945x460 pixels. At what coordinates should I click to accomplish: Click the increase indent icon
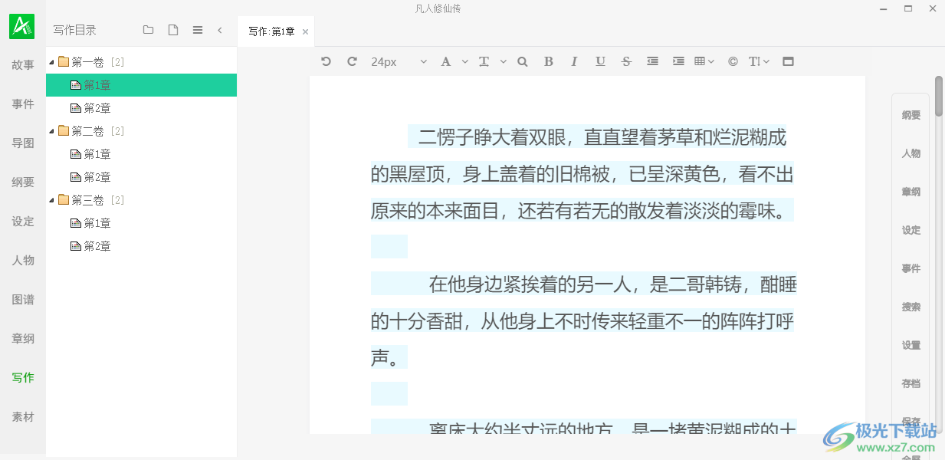tap(678, 61)
